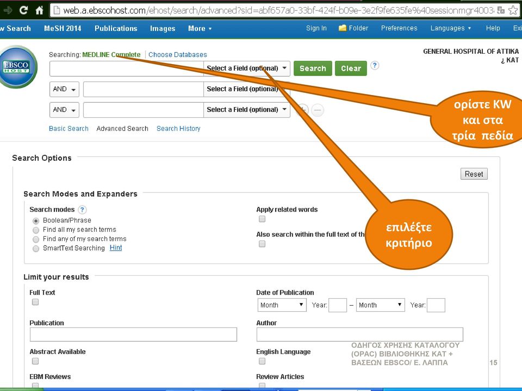Select the Boolean/Phrase radio button

(x=36, y=221)
